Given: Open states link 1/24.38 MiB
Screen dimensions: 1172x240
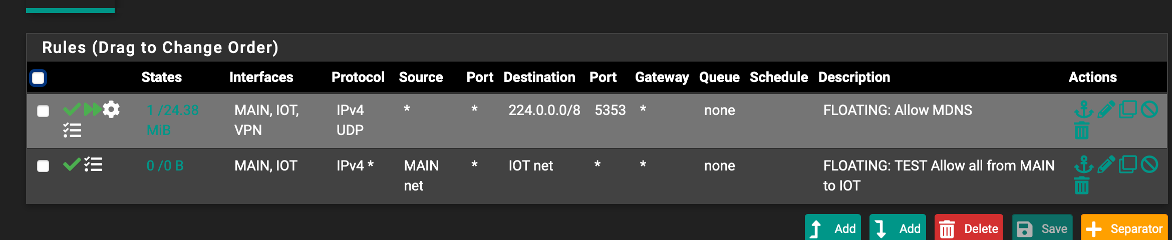Looking at the screenshot, I should 172,120.
